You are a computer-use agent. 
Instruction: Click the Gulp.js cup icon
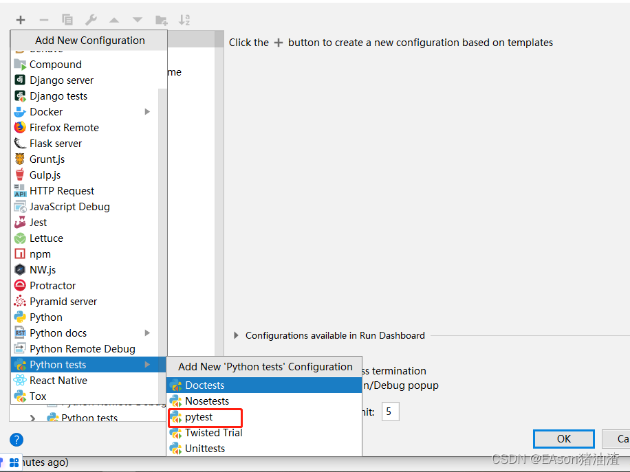[20, 175]
